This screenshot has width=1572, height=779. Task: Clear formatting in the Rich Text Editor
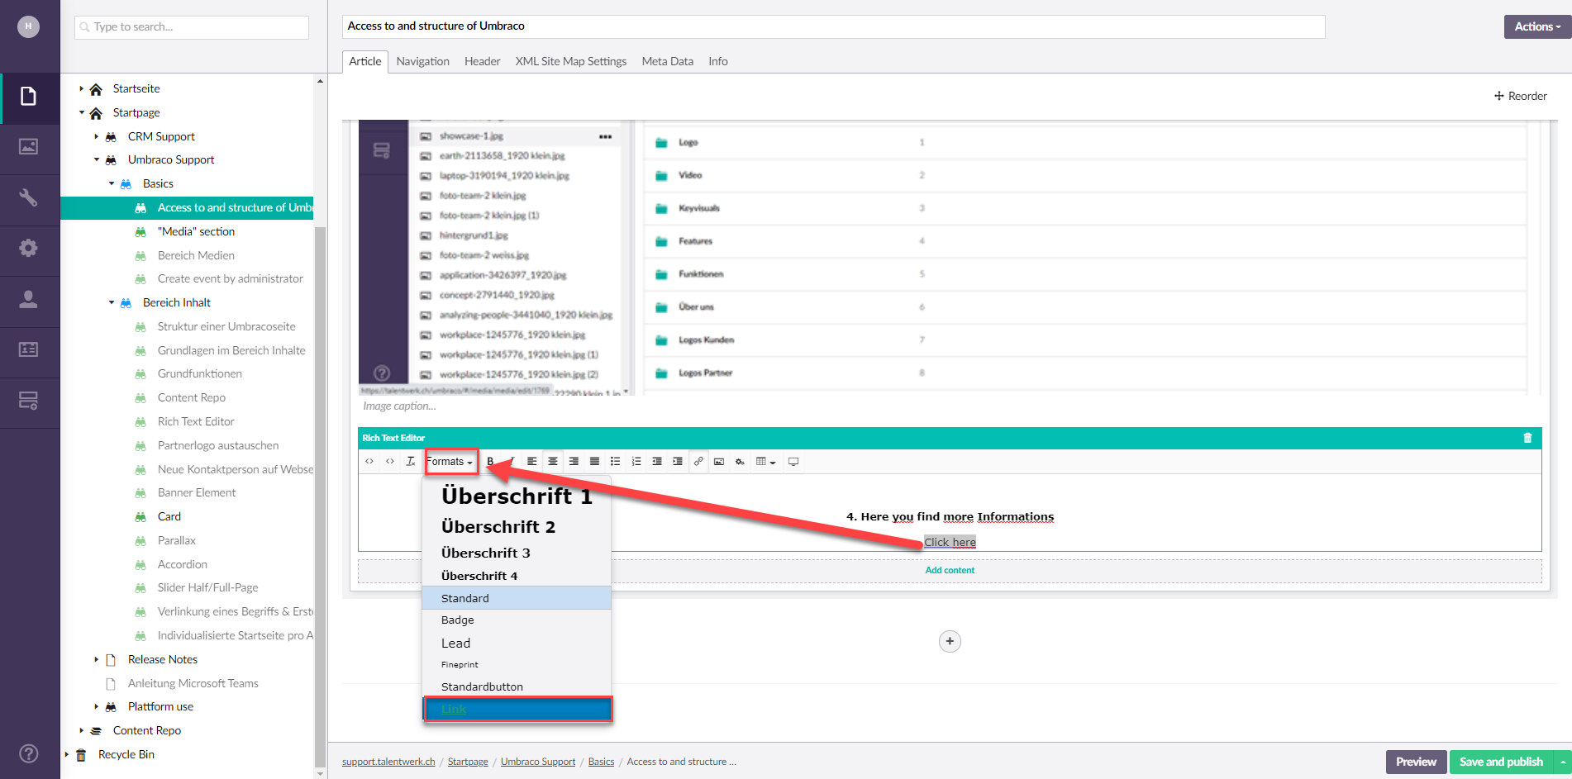[411, 462]
